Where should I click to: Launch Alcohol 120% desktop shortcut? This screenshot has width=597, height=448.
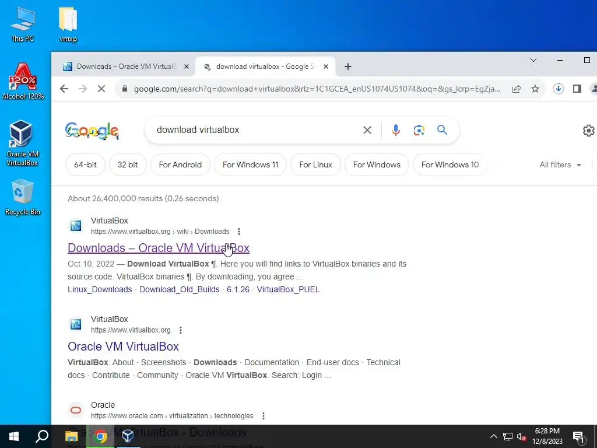pyautogui.click(x=23, y=82)
